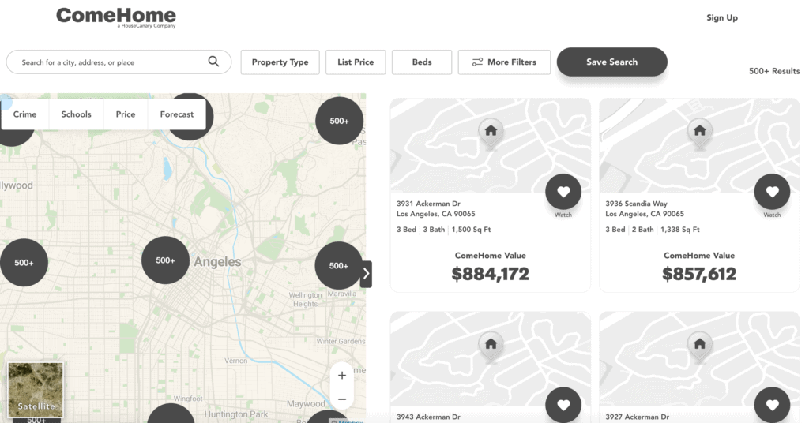Open the 3936 Scandia Way address
Screen dimensions: 809x423
645,208
